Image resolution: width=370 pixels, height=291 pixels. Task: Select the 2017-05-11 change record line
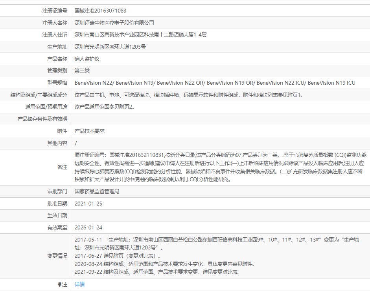click(217, 244)
